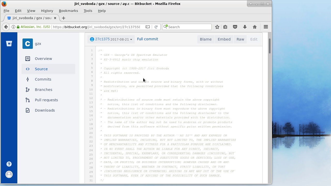Image resolution: width=331 pixels, height=186 pixels.
Task: Click the gzx repository C avatar
Action: 28,44
